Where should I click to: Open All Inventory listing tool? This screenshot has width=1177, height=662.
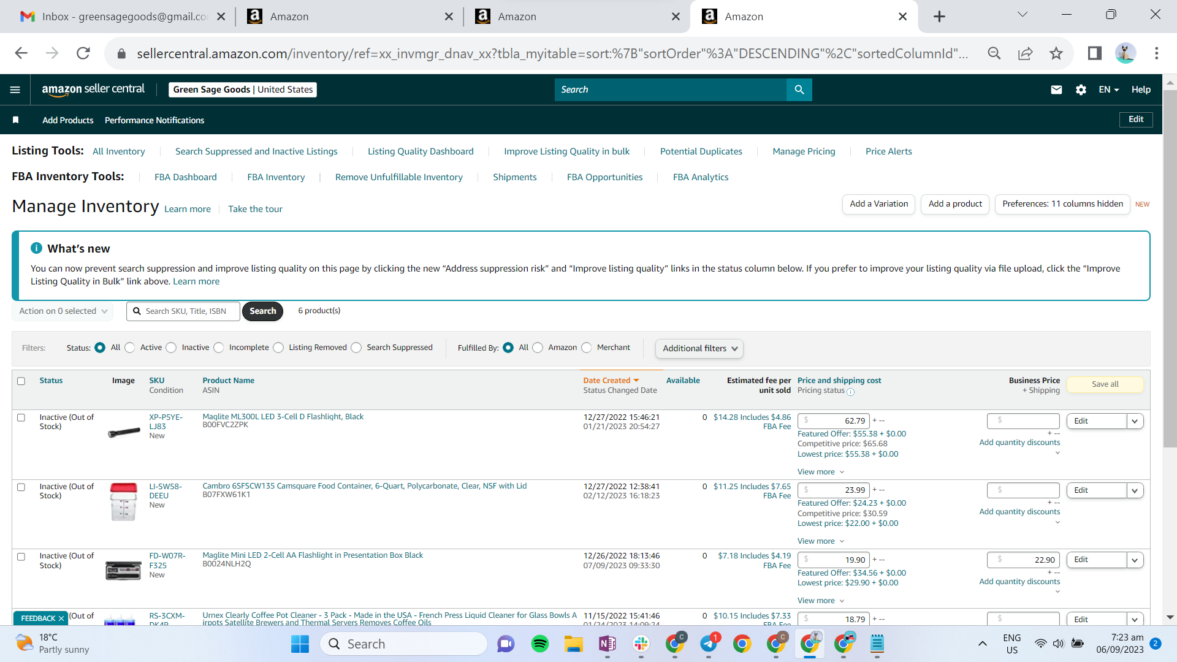click(x=119, y=151)
